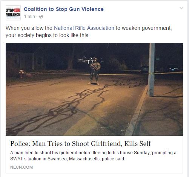Click the utility pole in the photo
Screen dimensions: 189x177
tap(151, 70)
